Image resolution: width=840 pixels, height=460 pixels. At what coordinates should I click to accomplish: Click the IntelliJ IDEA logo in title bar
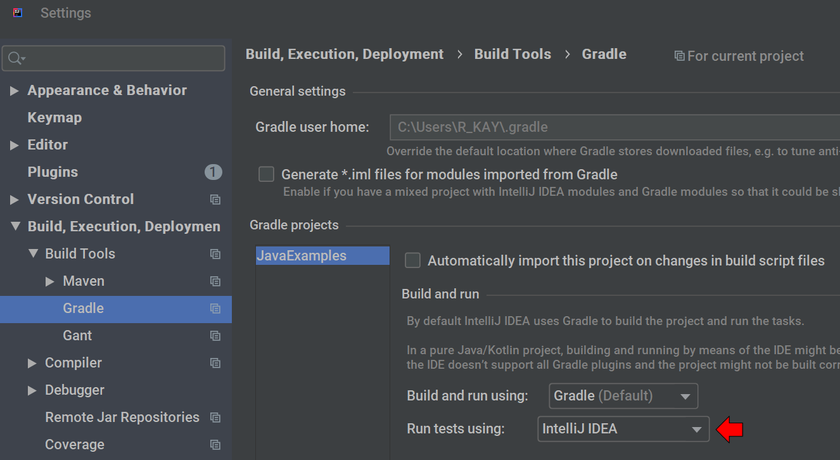(18, 13)
